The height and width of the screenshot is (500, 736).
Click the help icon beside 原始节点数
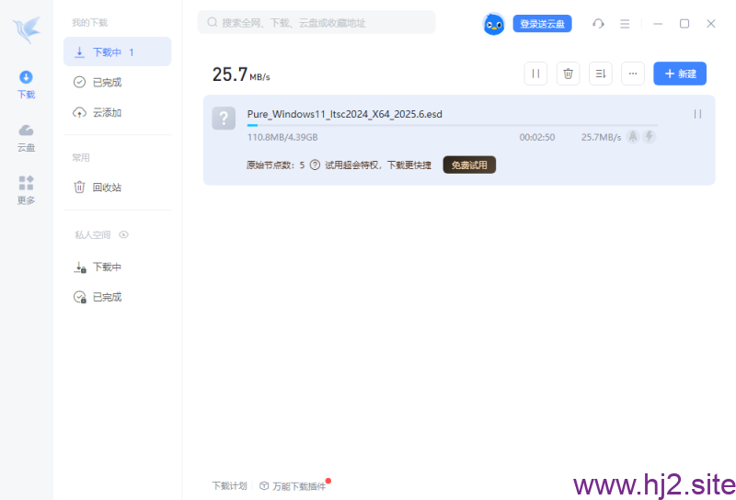315,165
